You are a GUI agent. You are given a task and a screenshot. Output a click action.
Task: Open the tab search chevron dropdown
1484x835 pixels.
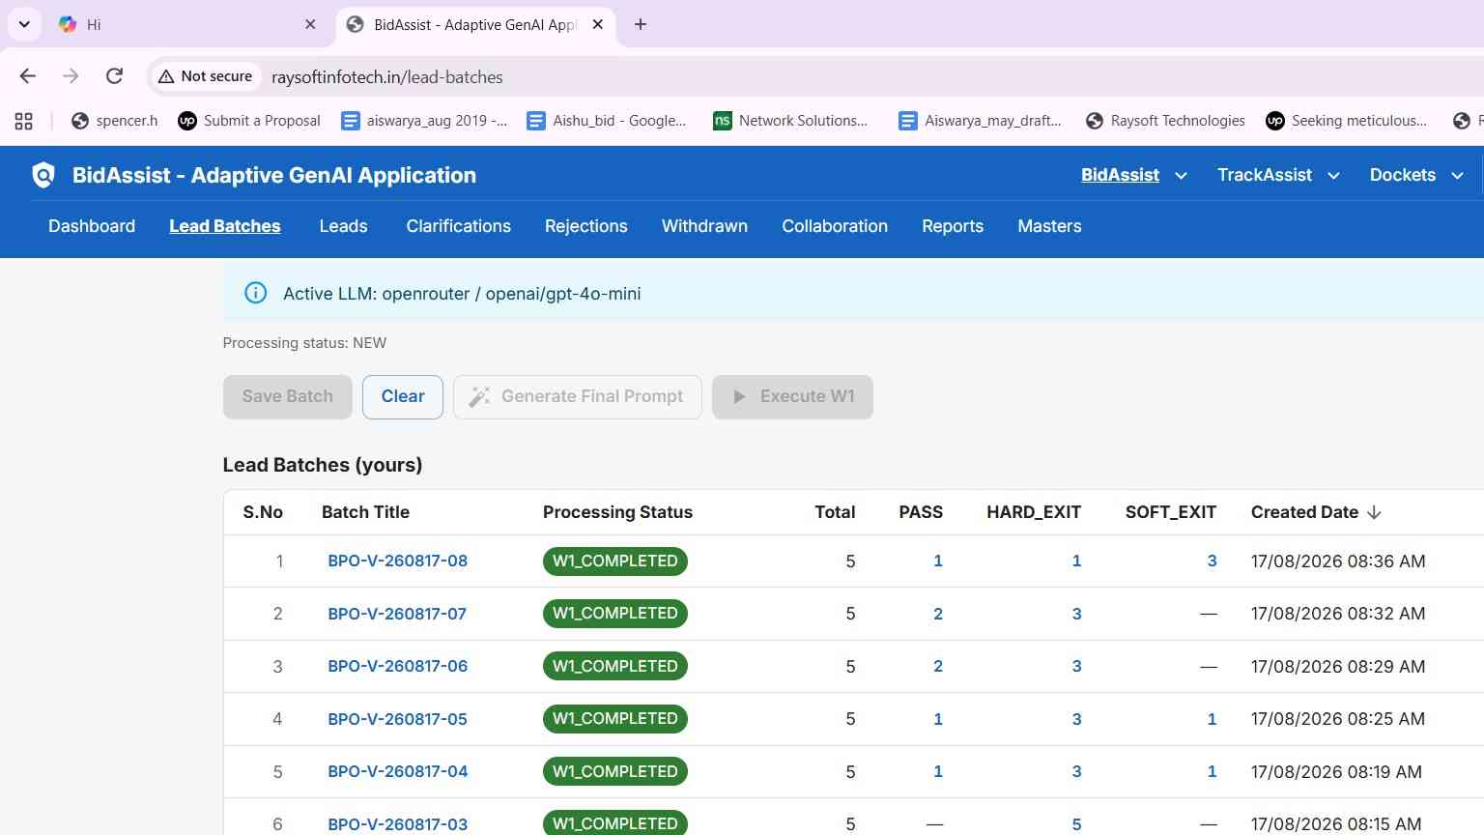[24, 24]
